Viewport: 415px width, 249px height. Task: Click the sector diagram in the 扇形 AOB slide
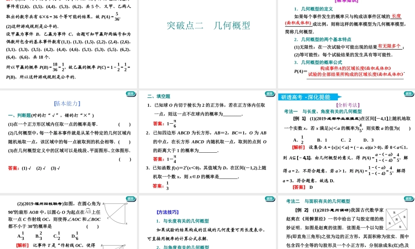115,214
